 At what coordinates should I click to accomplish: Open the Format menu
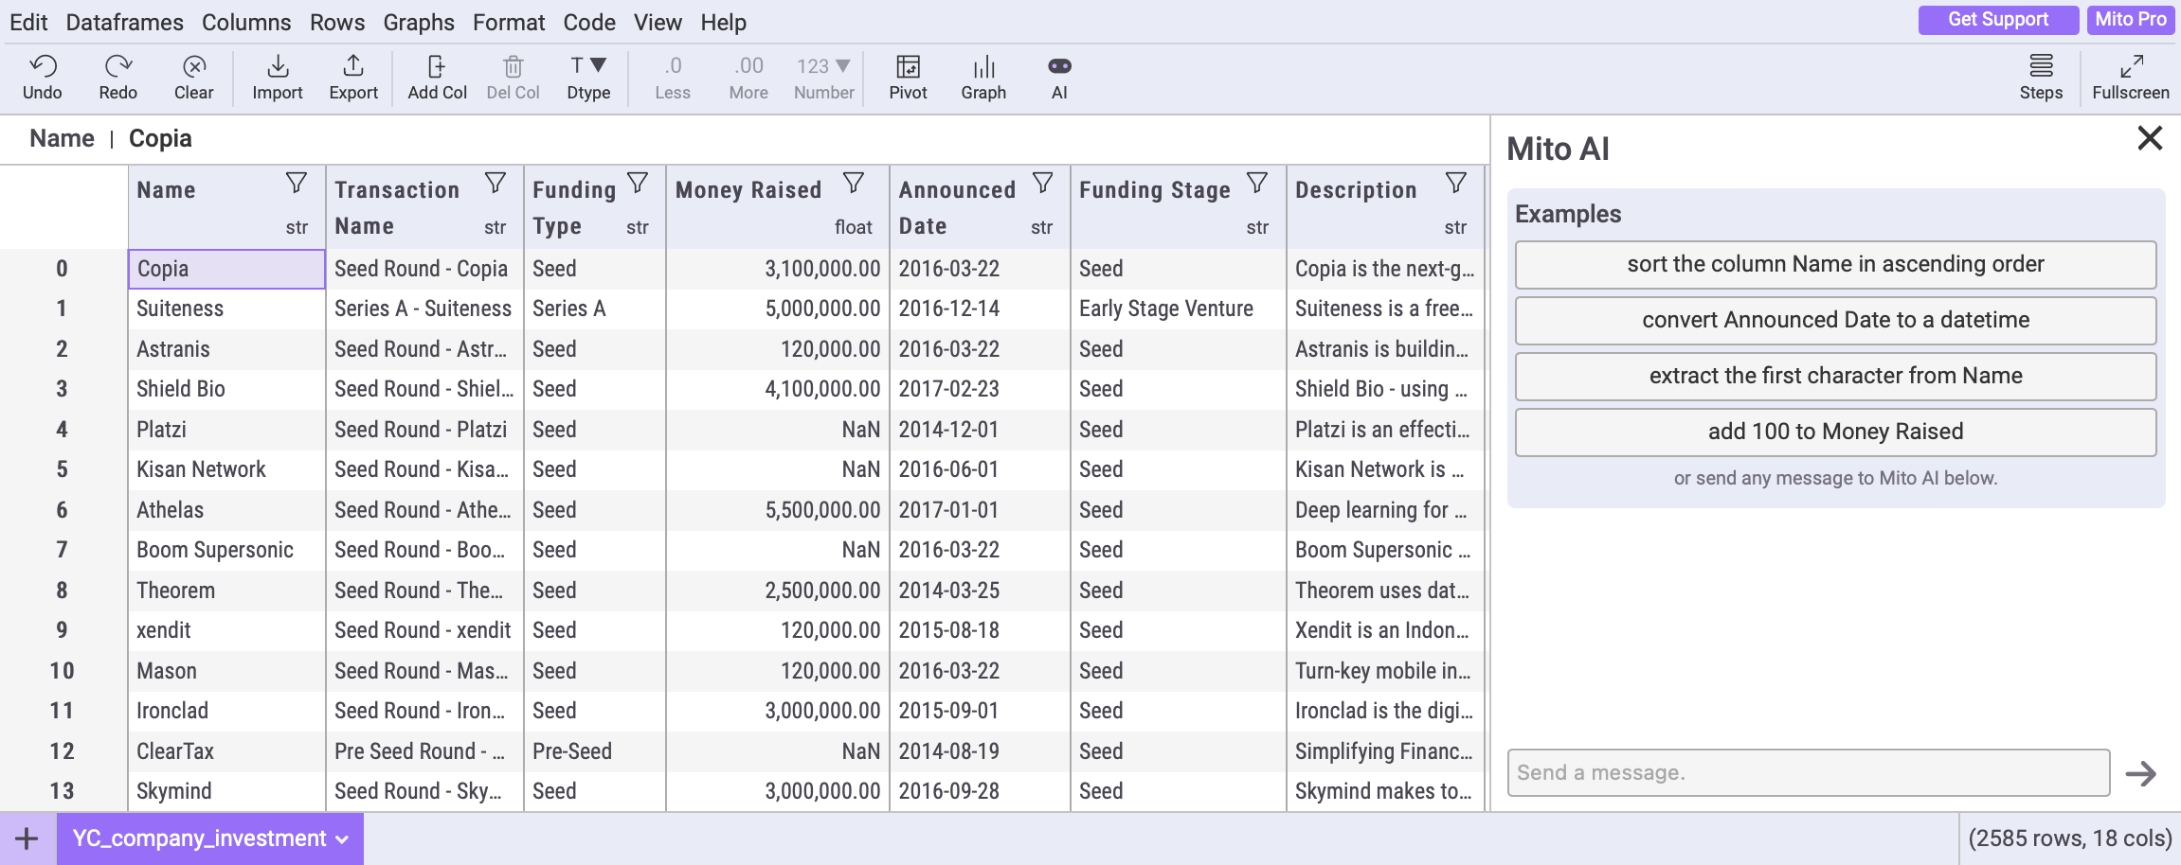(x=509, y=22)
